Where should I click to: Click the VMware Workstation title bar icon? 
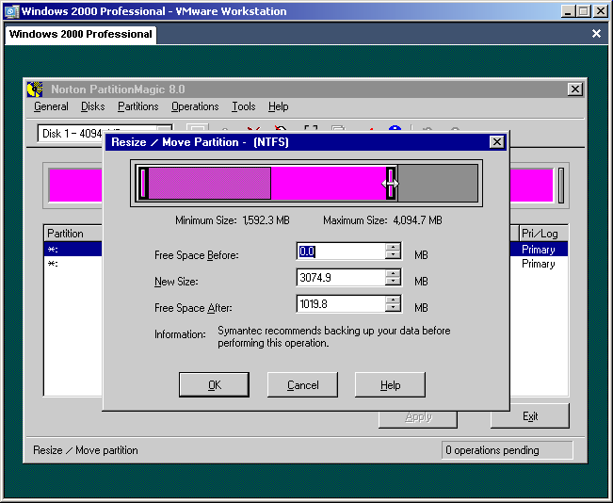click(x=11, y=11)
